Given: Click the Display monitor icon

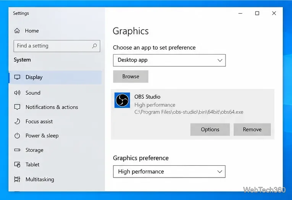Looking at the screenshot, I should (x=17, y=77).
